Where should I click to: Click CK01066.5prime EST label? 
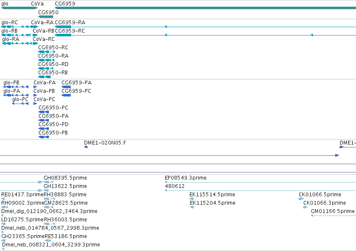point(320,195)
